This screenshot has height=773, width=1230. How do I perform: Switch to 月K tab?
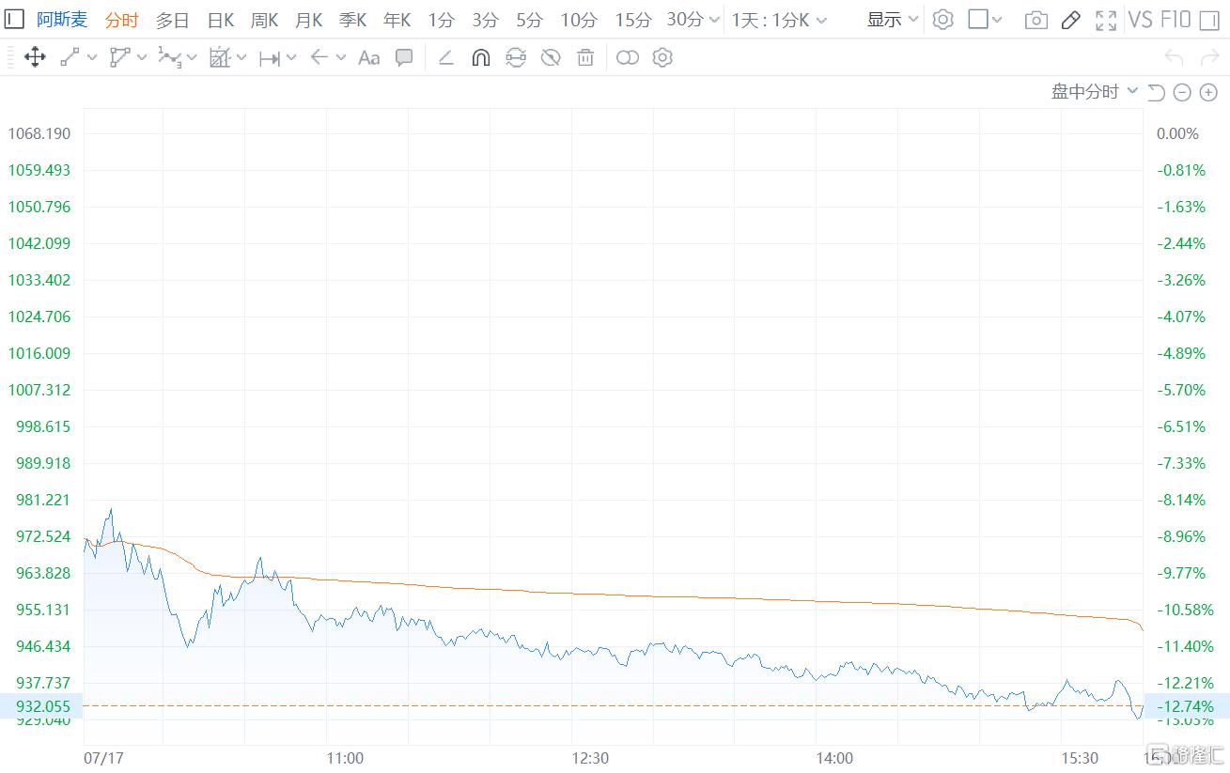(x=308, y=20)
